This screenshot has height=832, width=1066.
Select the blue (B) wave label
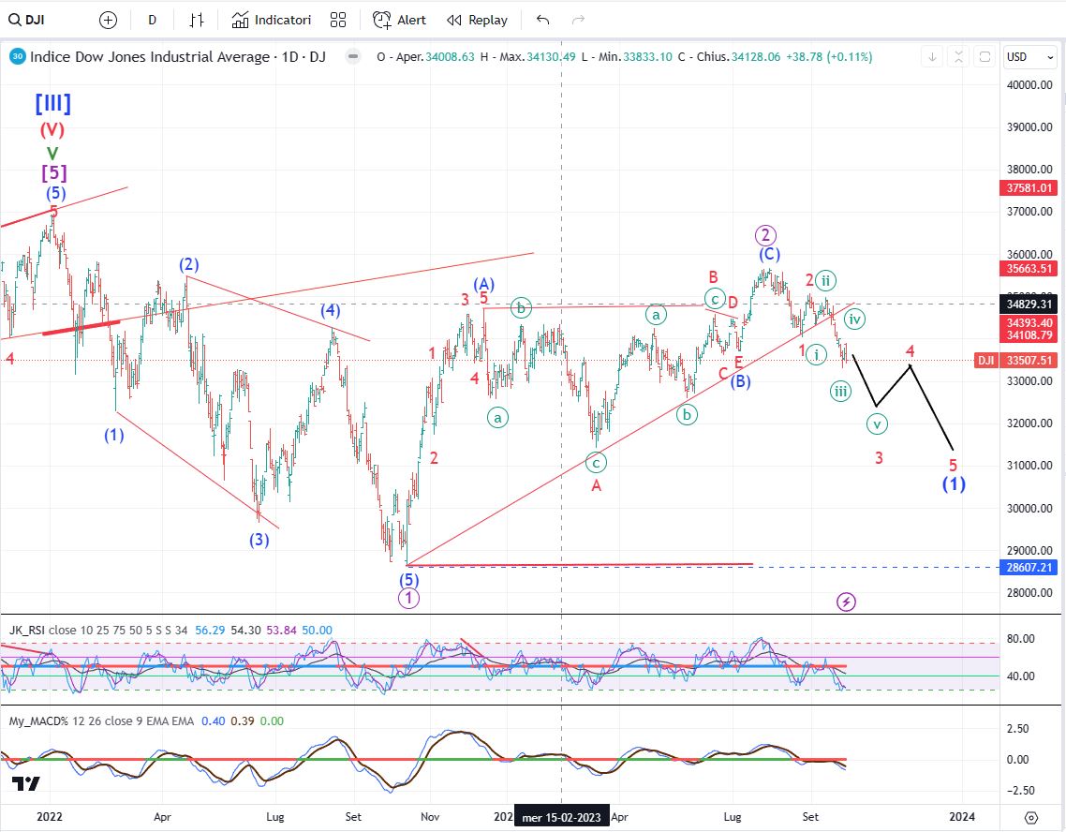(740, 381)
